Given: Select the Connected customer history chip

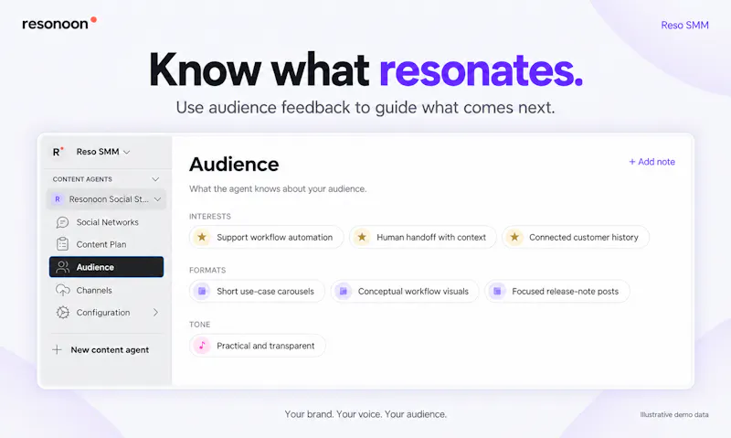Looking at the screenshot, I should [x=576, y=237].
